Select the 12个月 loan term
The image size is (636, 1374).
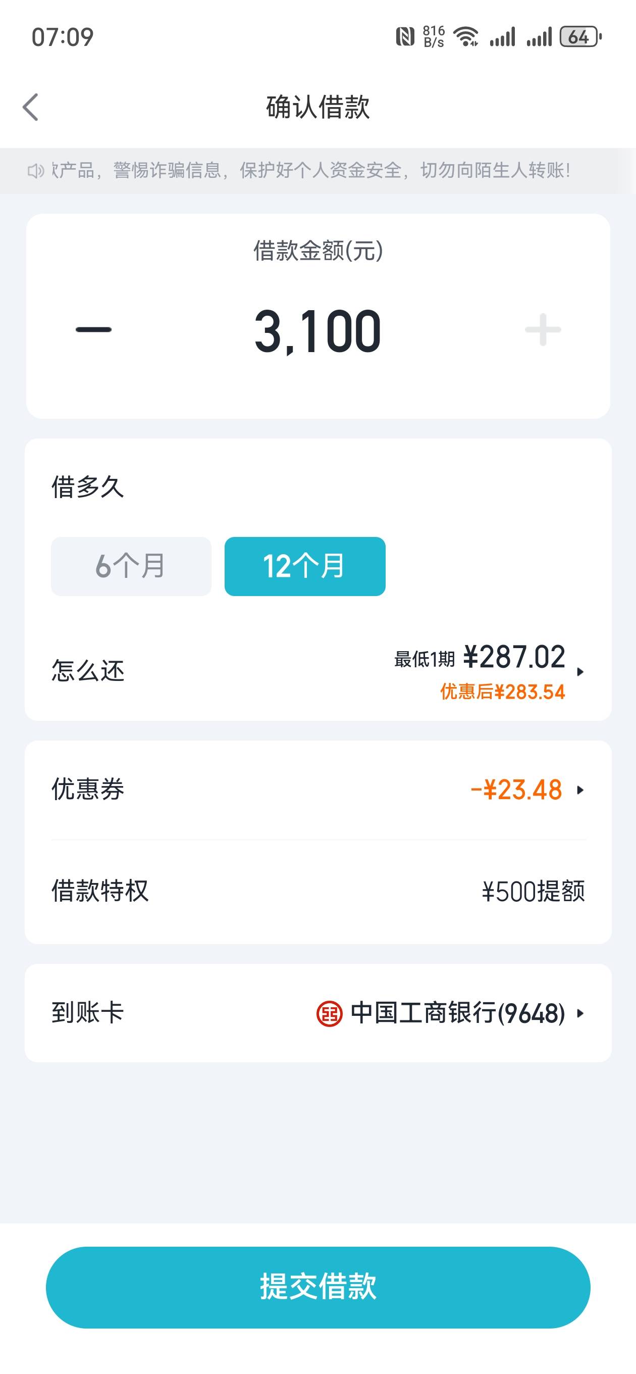[305, 566]
